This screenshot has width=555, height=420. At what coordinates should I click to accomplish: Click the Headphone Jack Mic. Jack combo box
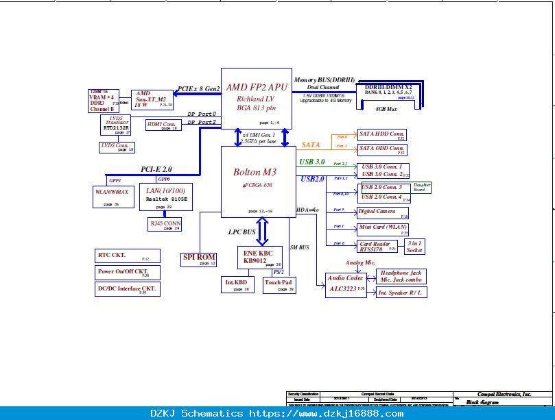point(401,276)
